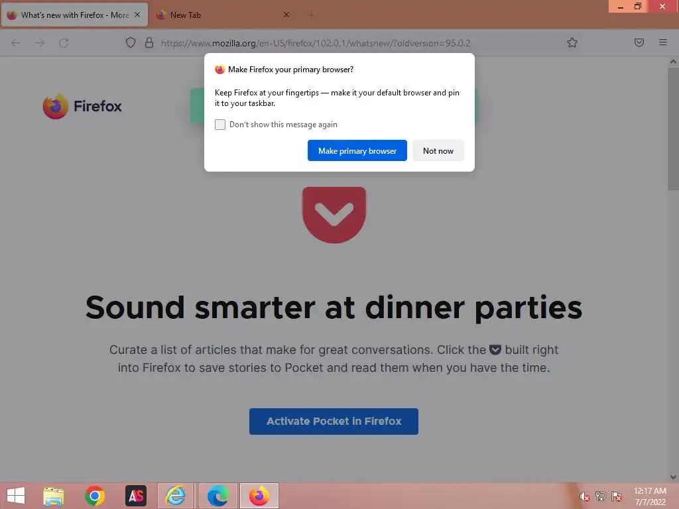Reload the current page
This screenshot has height=509, width=679.
[64, 43]
